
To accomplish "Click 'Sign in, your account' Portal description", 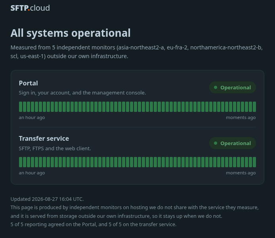I will 82,93.
